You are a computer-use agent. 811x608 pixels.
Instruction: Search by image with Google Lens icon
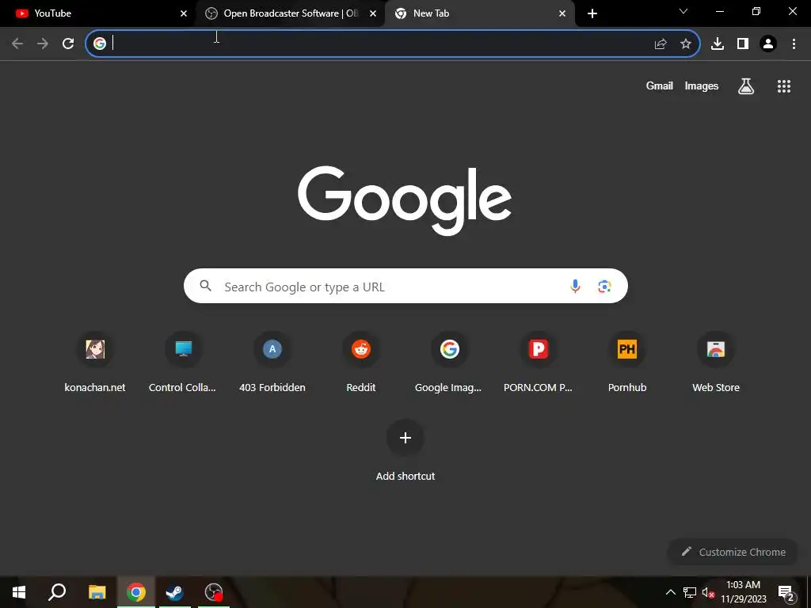[x=604, y=286]
